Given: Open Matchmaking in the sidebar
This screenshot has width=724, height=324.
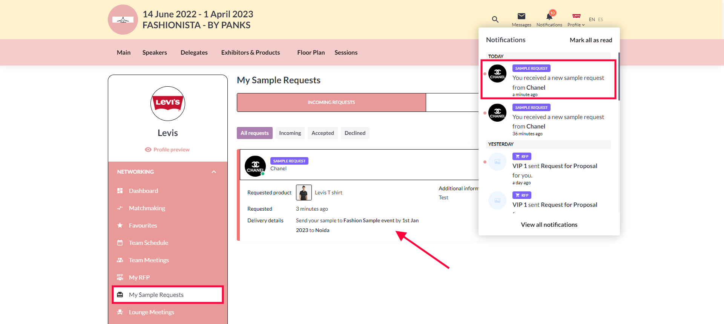Looking at the screenshot, I should [x=147, y=208].
